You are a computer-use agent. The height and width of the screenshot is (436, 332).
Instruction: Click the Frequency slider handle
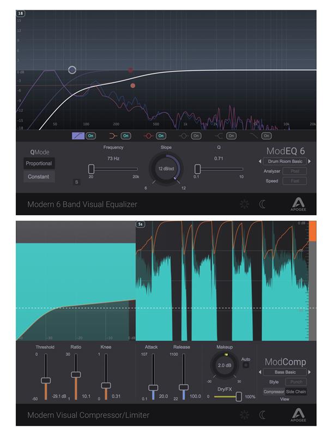(91, 169)
